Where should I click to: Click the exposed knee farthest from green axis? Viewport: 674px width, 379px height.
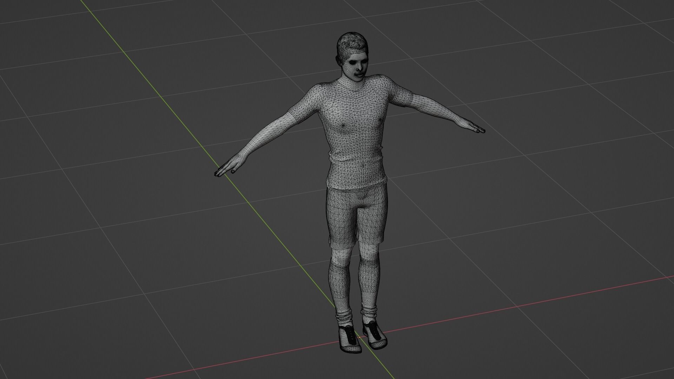tap(370, 251)
